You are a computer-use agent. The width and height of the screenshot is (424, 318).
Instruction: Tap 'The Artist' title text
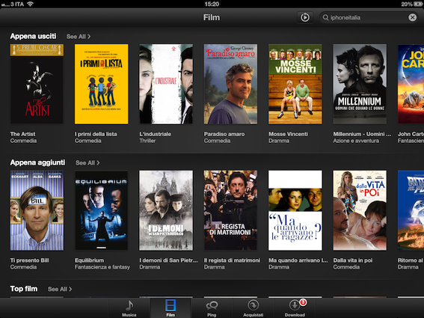pos(22,134)
